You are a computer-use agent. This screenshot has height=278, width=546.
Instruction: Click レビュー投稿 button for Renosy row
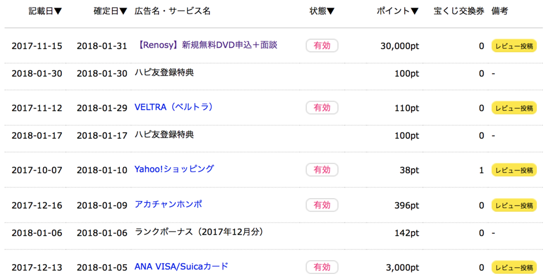tap(514, 46)
